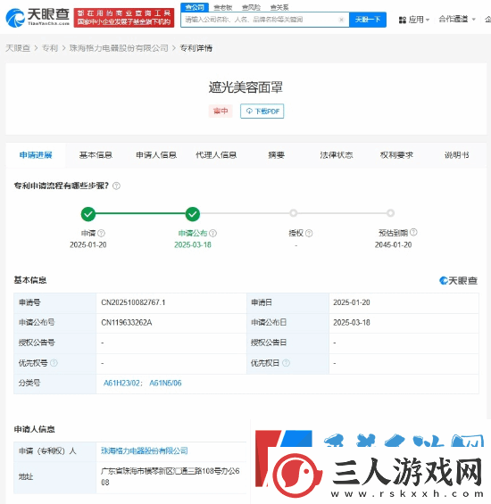Click the green check on 申请 step
The width and height of the screenshot is (491, 504).
[88, 214]
